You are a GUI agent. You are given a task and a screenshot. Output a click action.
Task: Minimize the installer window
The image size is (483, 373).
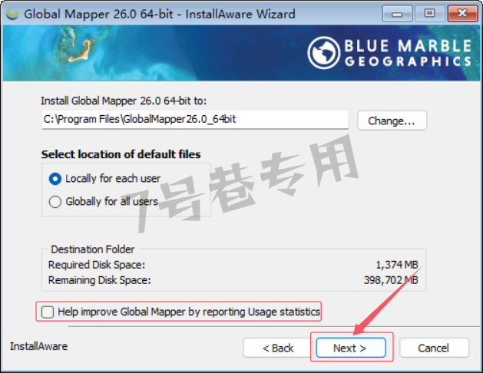pyautogui.click(x=397, y=14)
